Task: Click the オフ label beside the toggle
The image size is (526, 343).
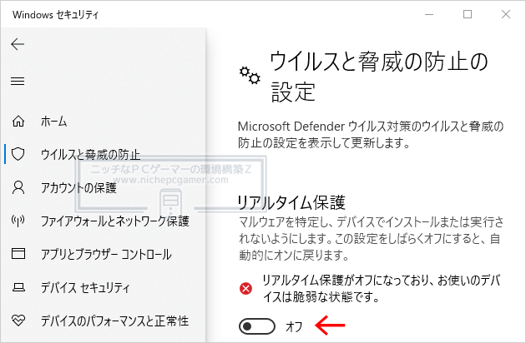Action: tap(294, 326)
